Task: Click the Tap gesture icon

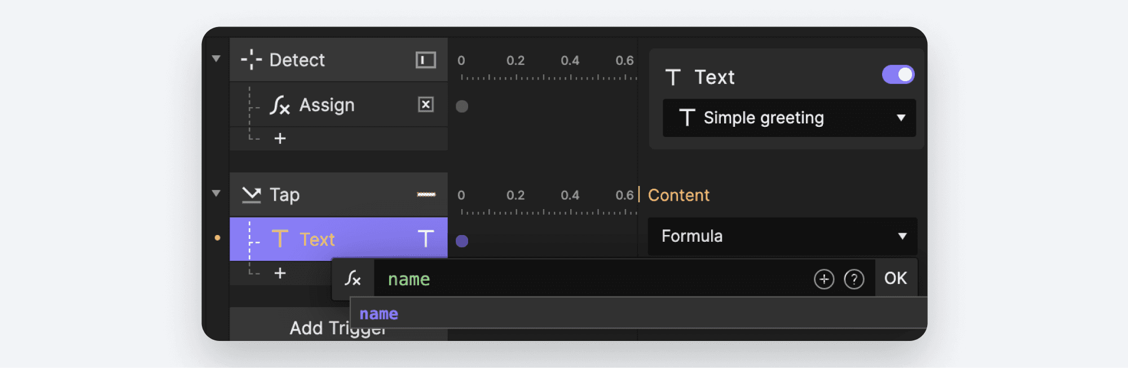Action: coord(252,194)
